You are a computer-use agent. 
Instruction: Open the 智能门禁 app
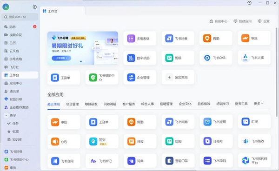(178, 161)
